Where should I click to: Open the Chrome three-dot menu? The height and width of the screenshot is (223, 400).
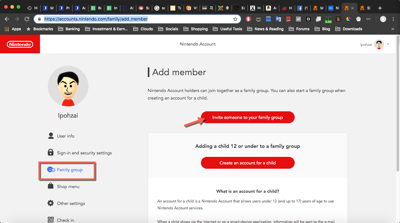click(393, 19)
